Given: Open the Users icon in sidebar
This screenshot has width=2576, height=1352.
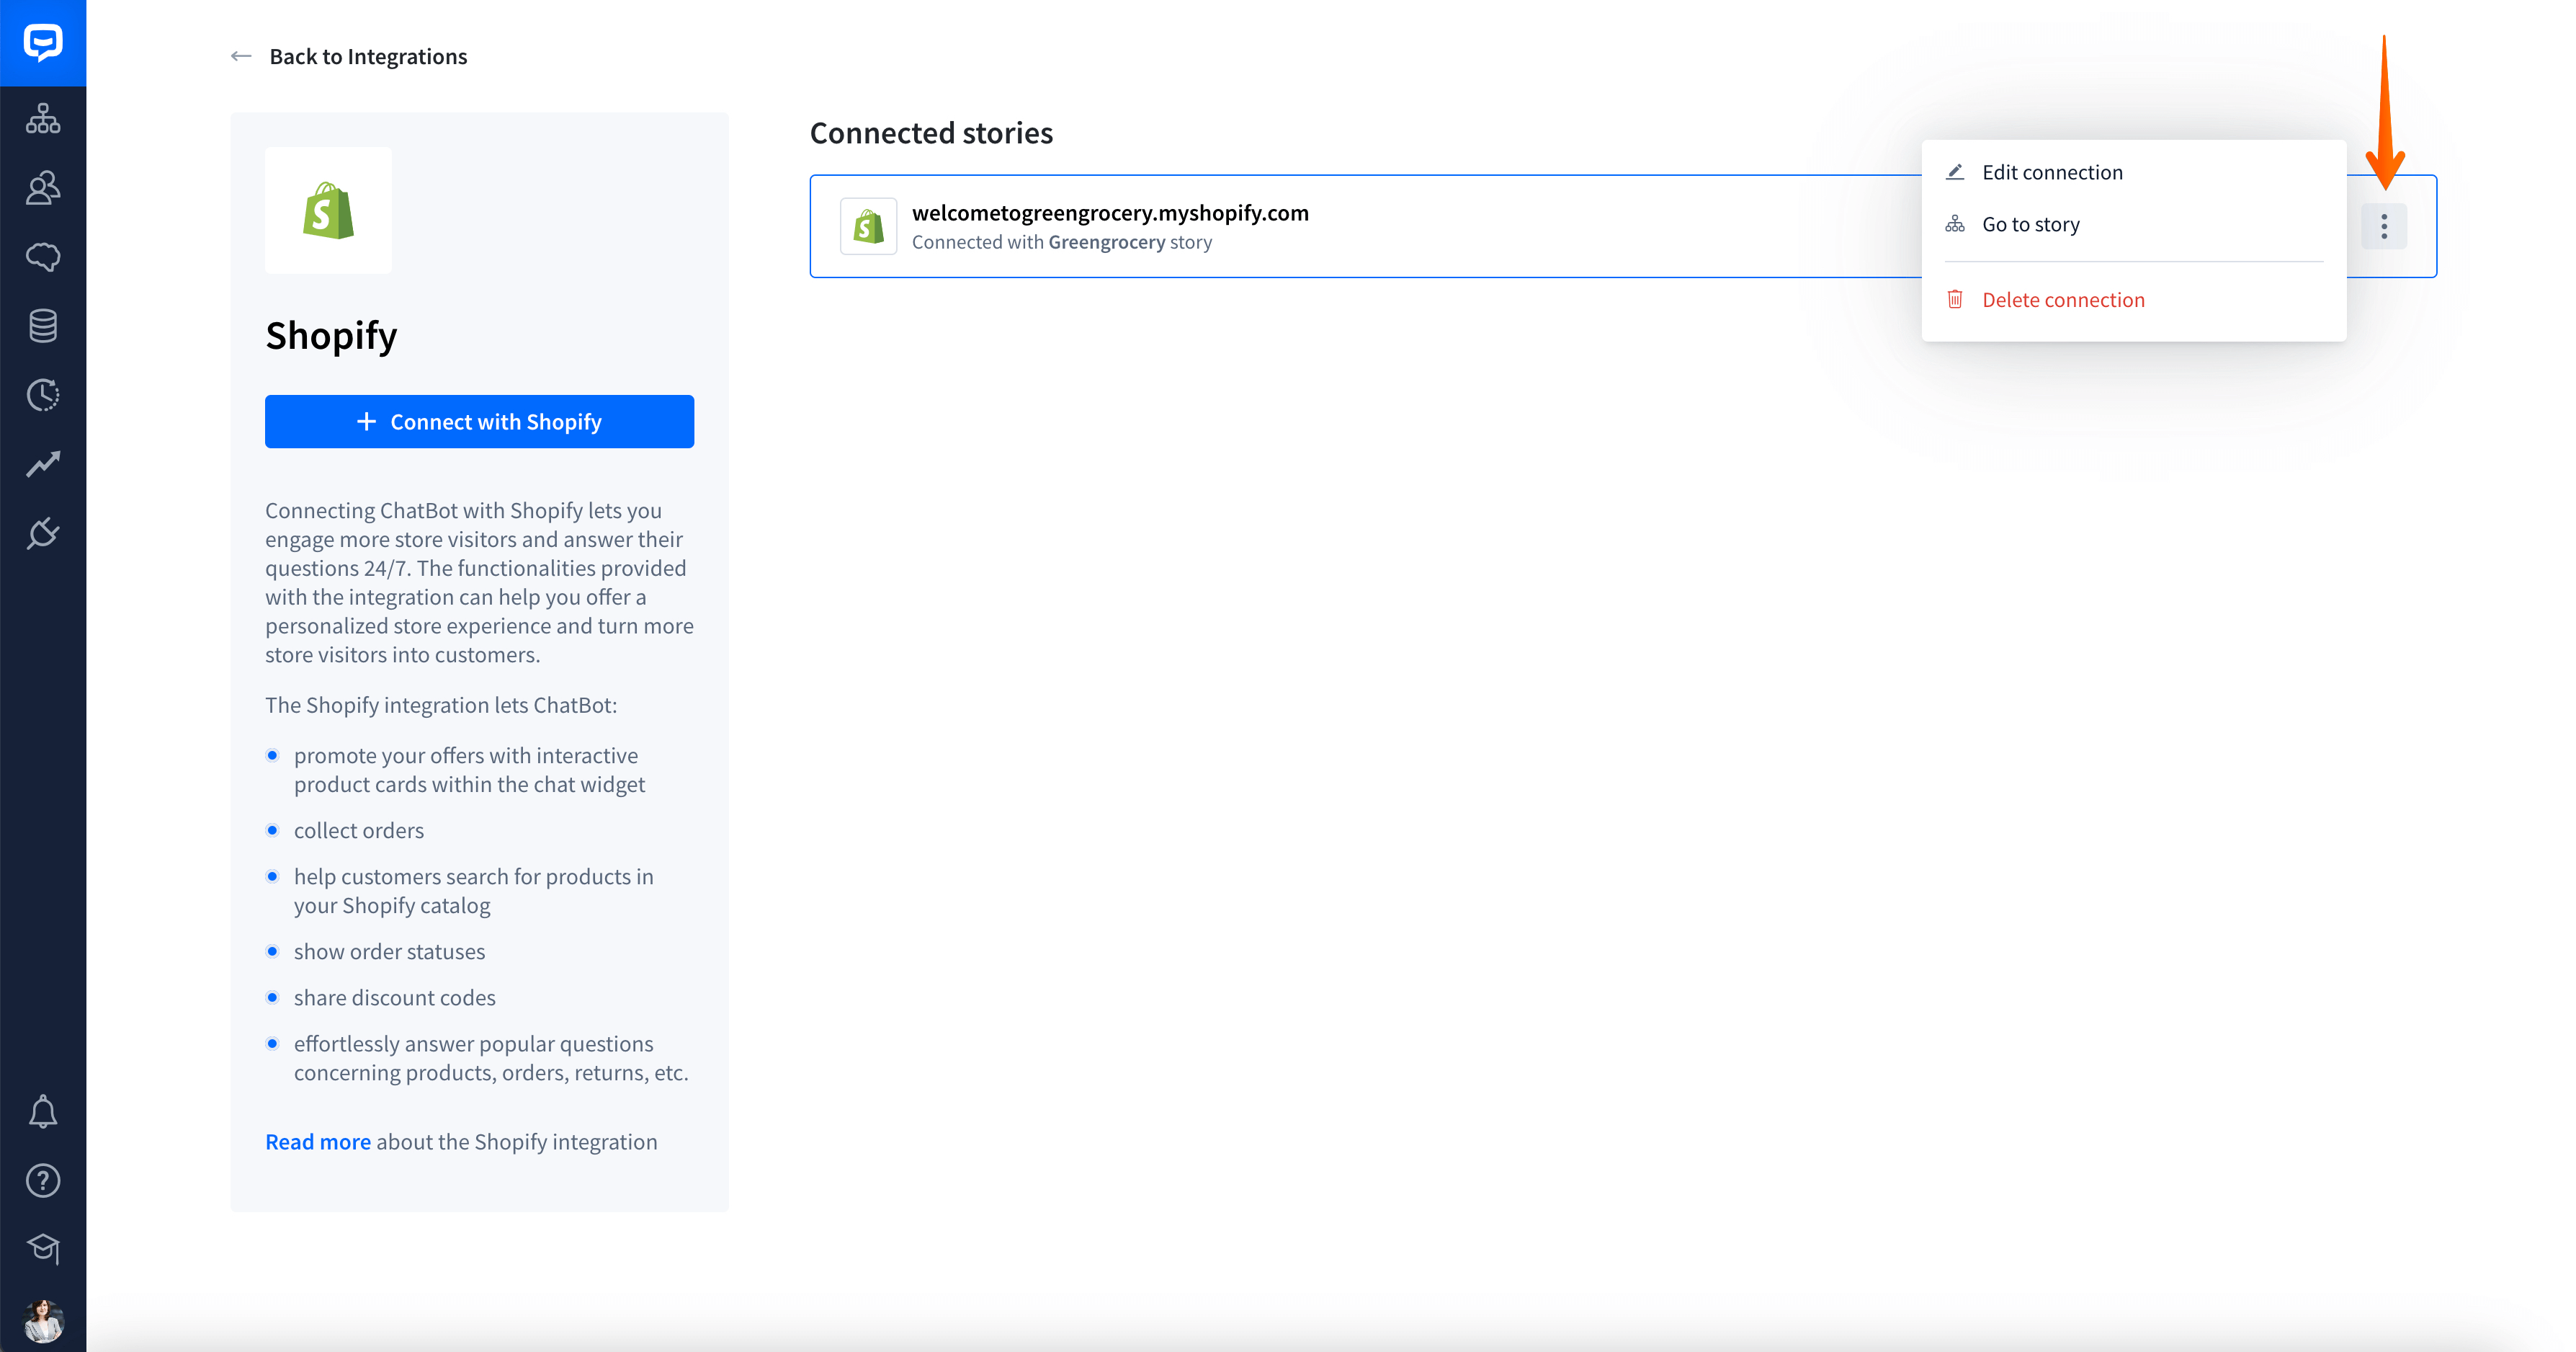Looking at the screenshot, I should coord(43,187).
